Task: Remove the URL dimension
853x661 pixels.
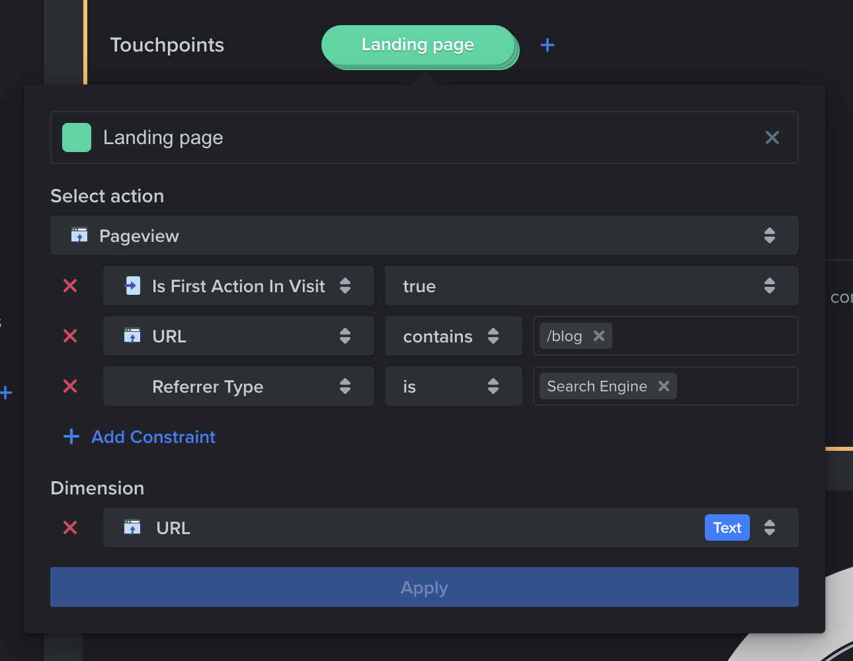Action: 70,527
